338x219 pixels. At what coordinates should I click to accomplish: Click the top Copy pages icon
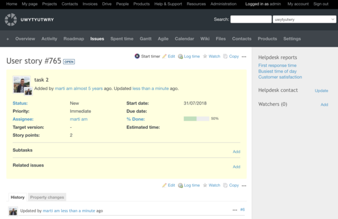[225, 56]
